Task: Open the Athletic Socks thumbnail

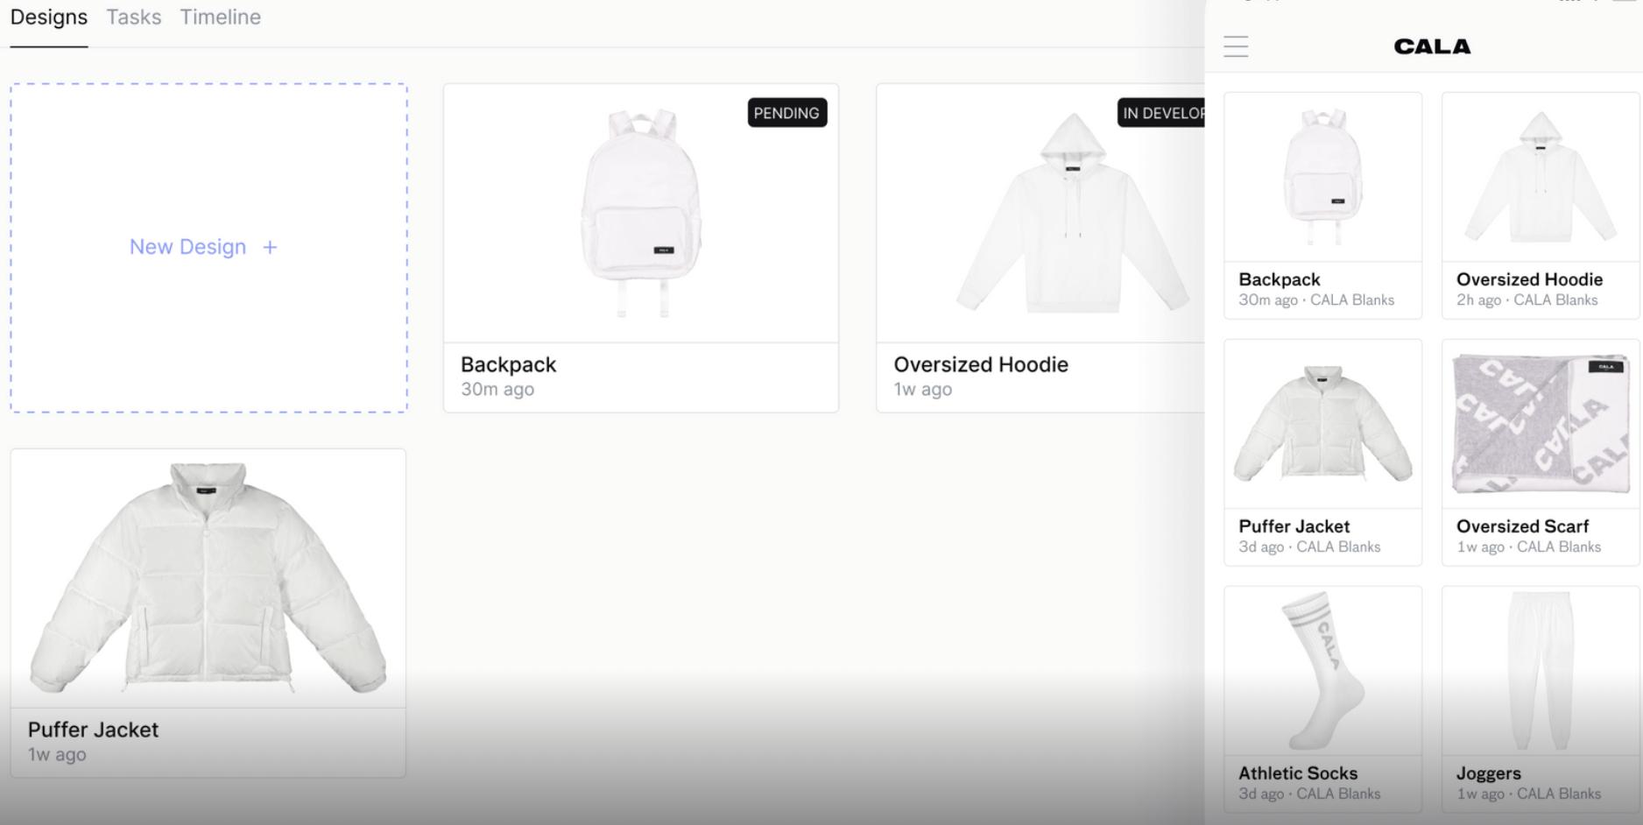Action: pyautogui.click(x=1322, y=671)
